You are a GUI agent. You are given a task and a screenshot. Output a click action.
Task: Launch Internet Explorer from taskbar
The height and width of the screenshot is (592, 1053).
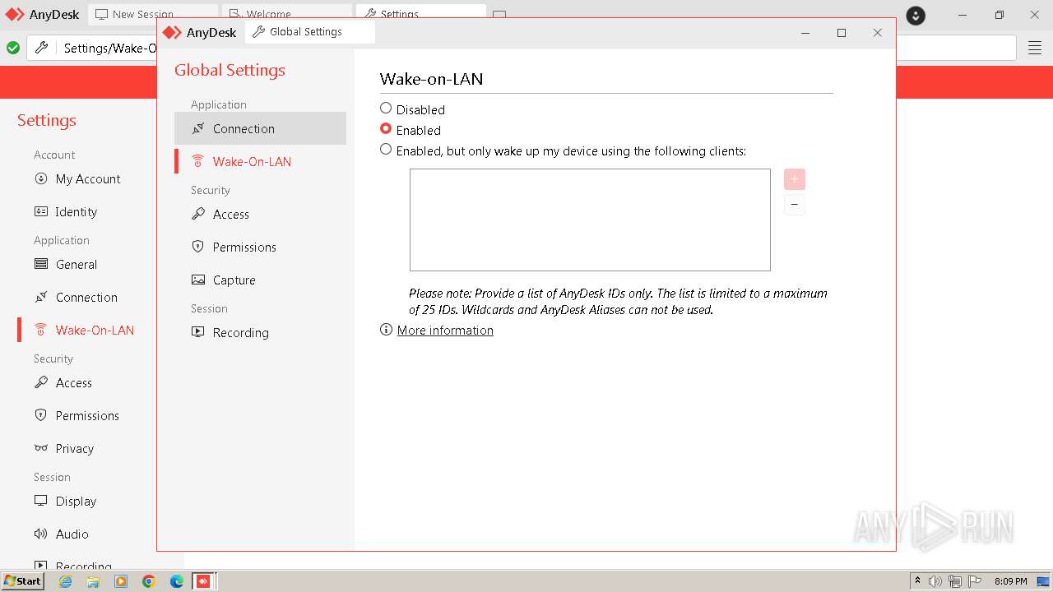click(65, 581)
